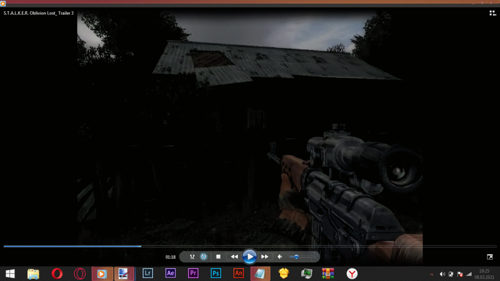This screenshot has width=500, height=281.
Task: Click the Media Player title bar icon
Action: click(x=3, y=3)
